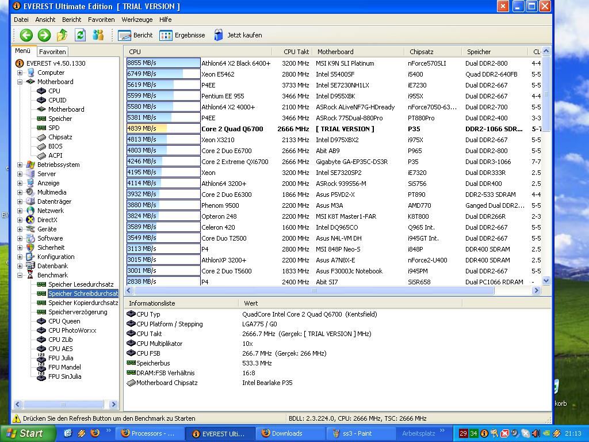This screenshot has height=442, width=589.
Task: Select the CPU ZLib benchmark
Action: (x=60, y=340)
